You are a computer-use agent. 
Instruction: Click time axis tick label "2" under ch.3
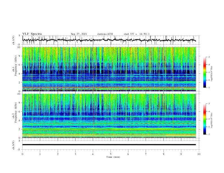pyautogui.click(x=58, y=154)
